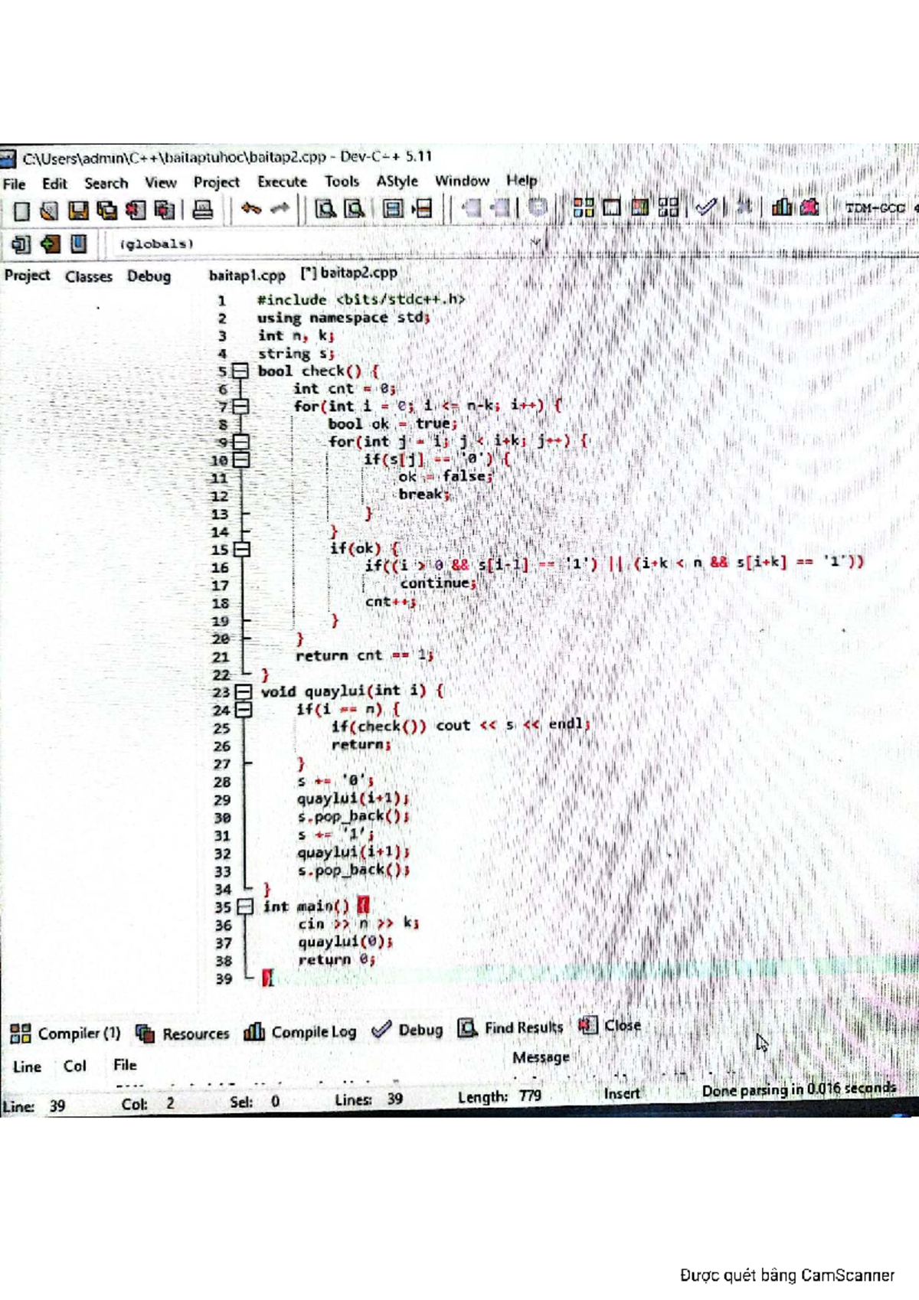Image resolution: width=919 pixels, height=1300 pixels.
Task: Click the Close file toolbar icon
Action: (x=136, y=211)
